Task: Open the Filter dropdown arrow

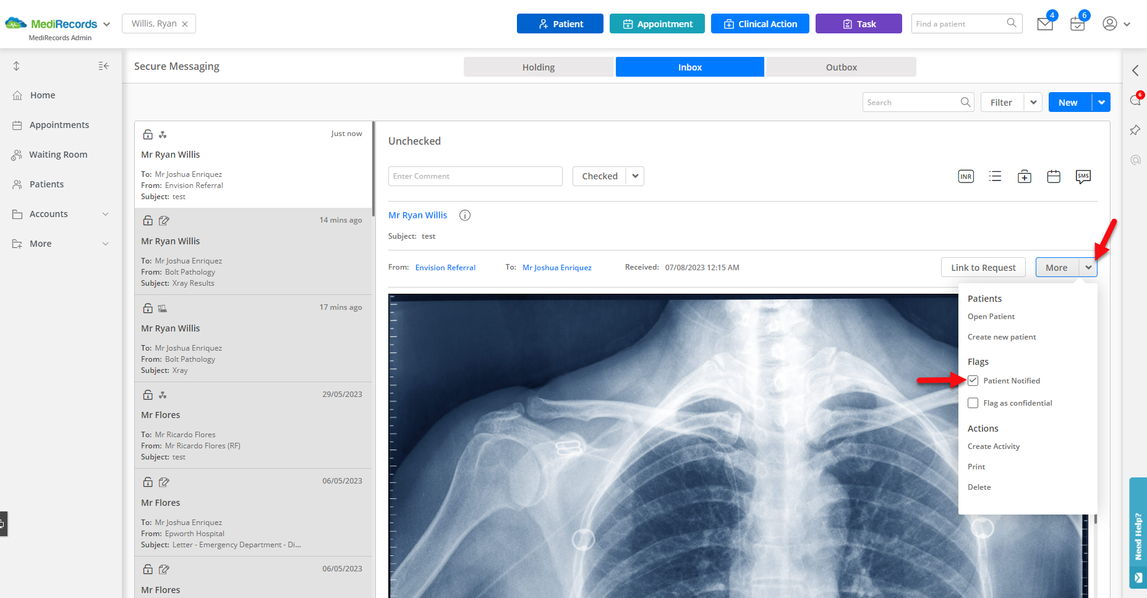Action: point(1033,102)
